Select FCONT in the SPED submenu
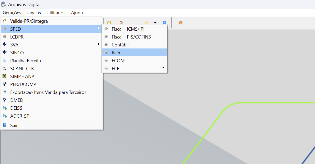 tap(134, 60)
